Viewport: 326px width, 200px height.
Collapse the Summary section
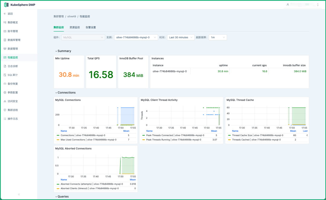point(63,51)
